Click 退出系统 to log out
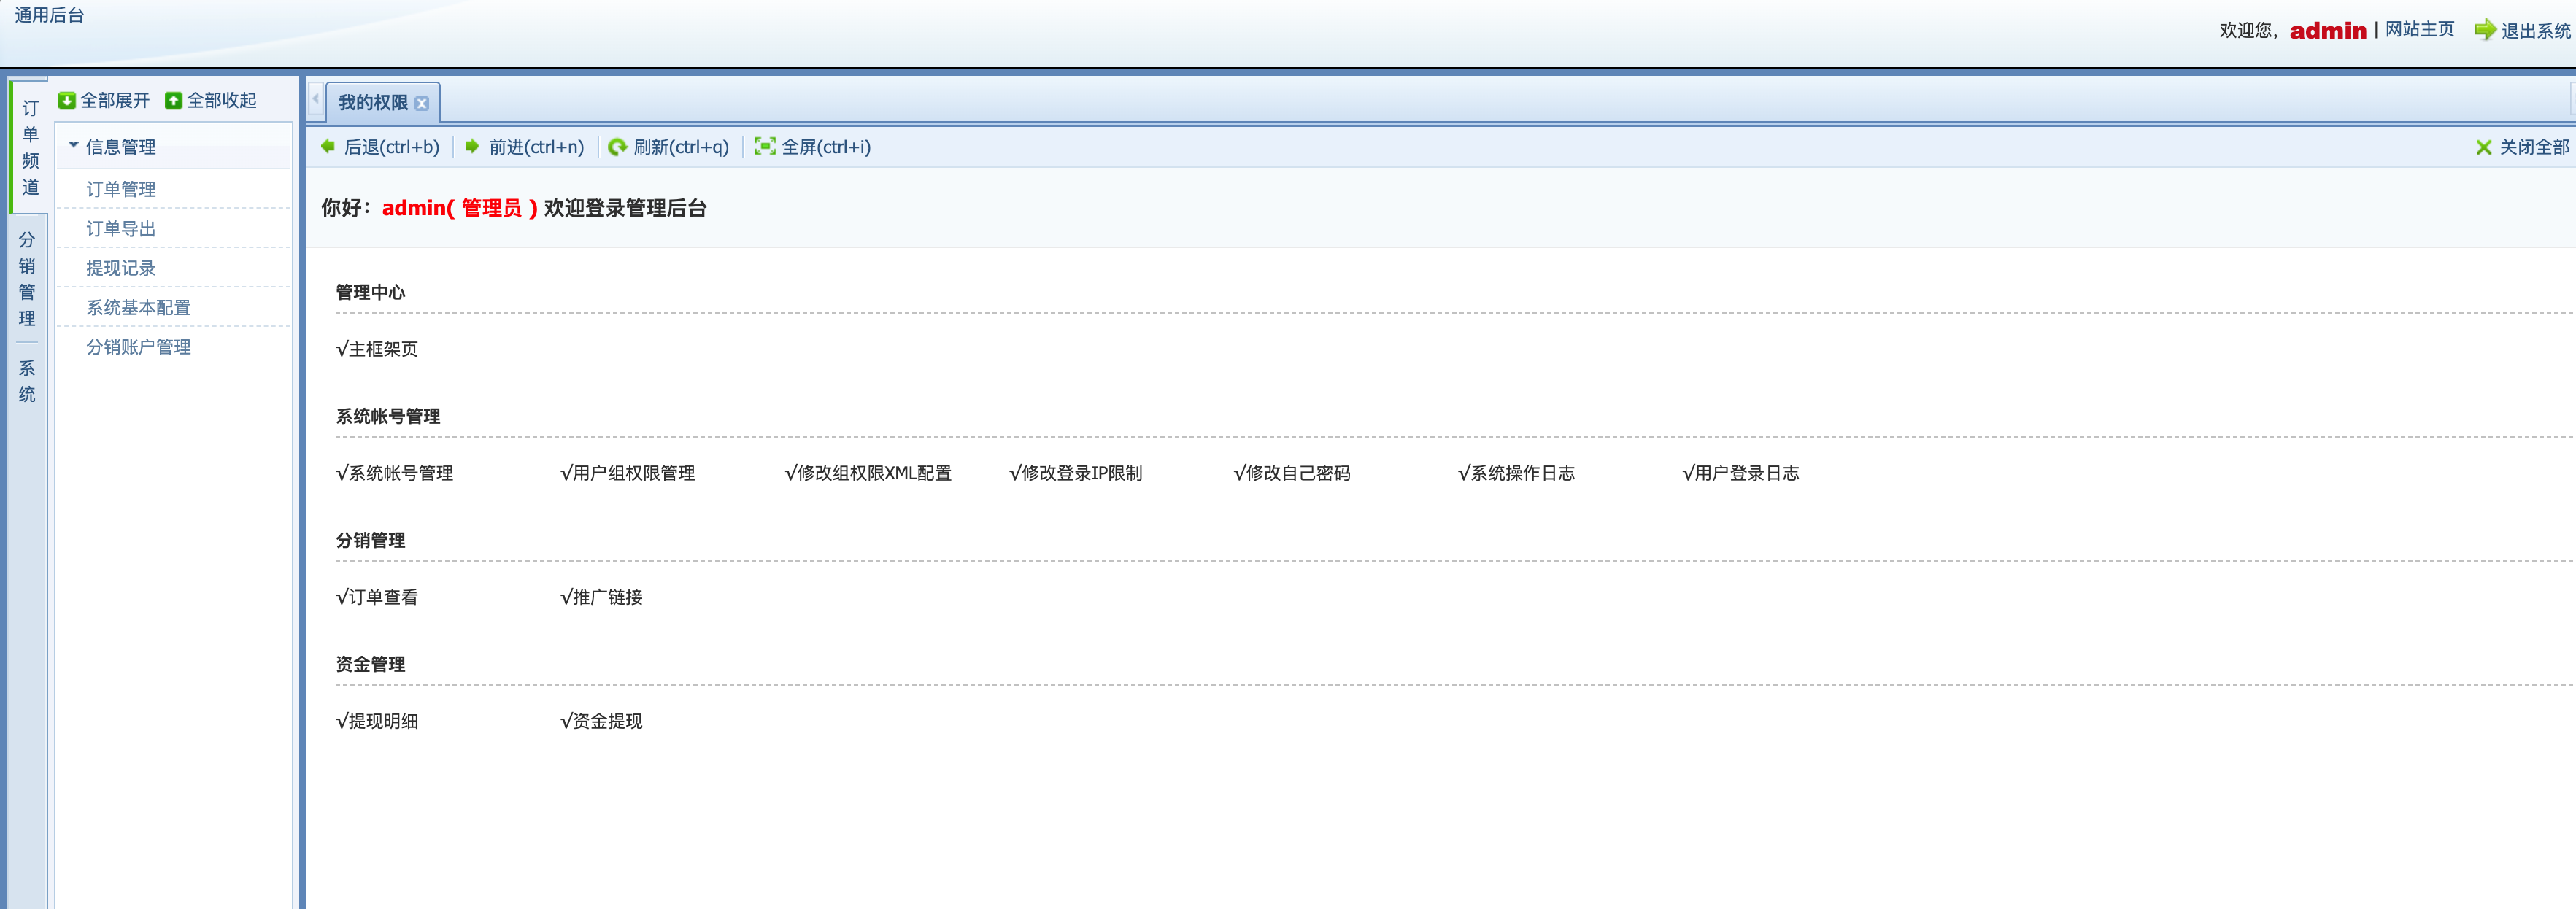Screen dimensions: 2576x909 tap(2536, 31)
